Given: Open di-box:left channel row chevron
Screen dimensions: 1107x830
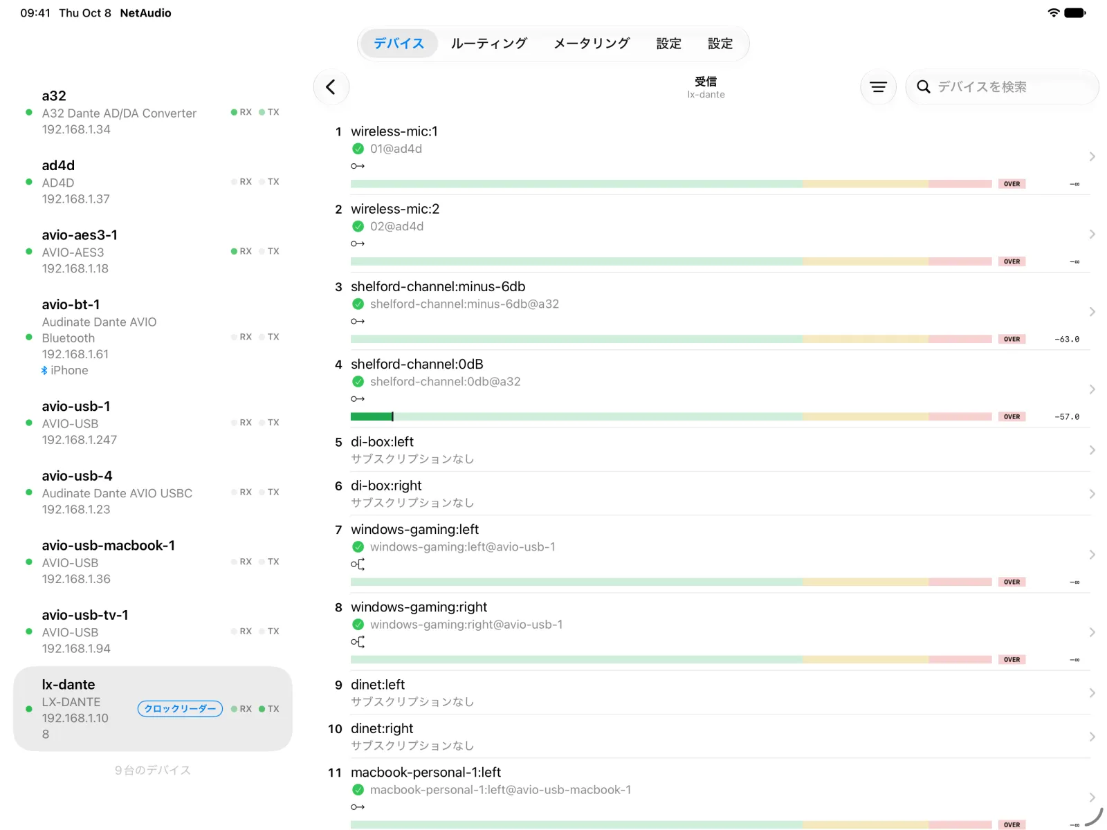Looking at the screenshot, I should click(1092, 450).
